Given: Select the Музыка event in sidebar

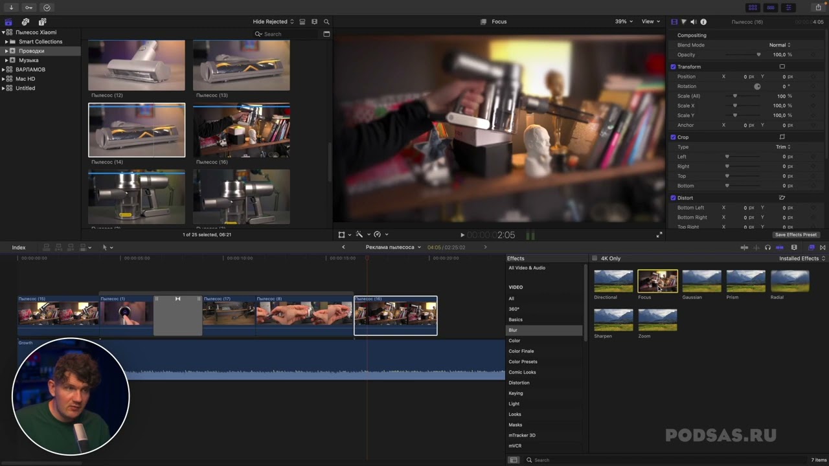Looking at the screenshot, I should (28, 60).
